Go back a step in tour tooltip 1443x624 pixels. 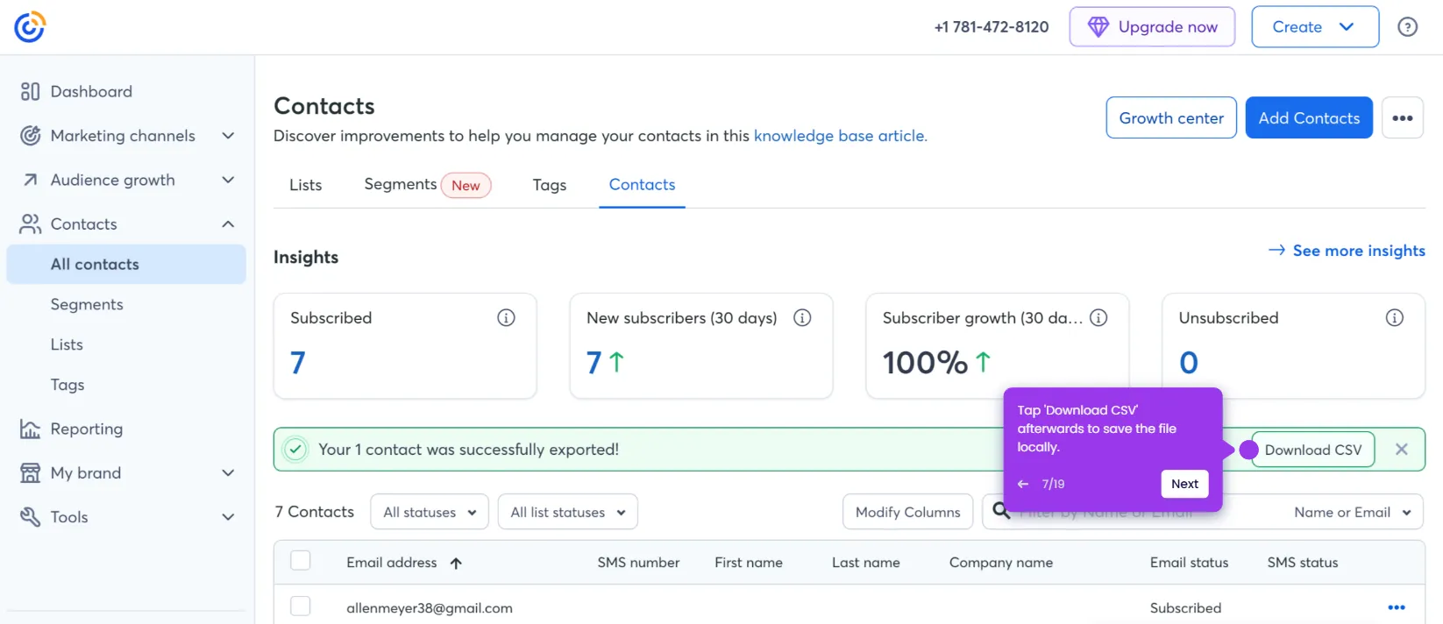(x=1023, y=484)
